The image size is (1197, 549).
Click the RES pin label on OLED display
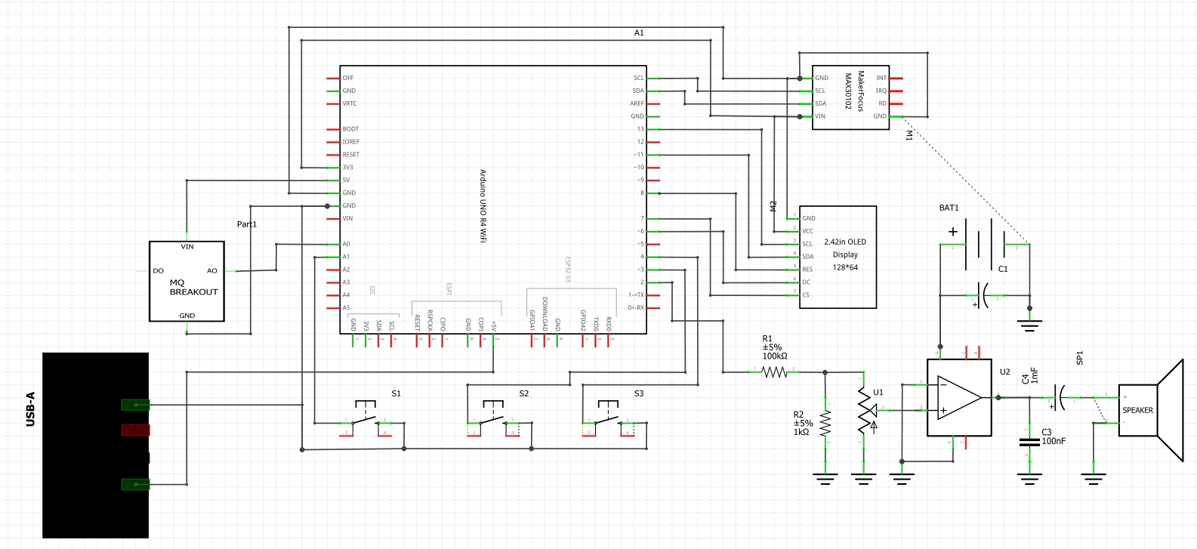pyautogui.click(x=807, y=270)
